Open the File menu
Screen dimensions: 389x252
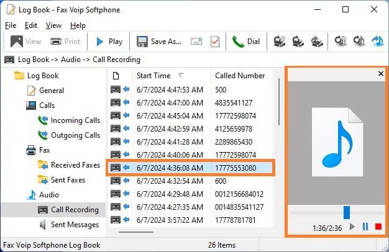tap(11, 25)
